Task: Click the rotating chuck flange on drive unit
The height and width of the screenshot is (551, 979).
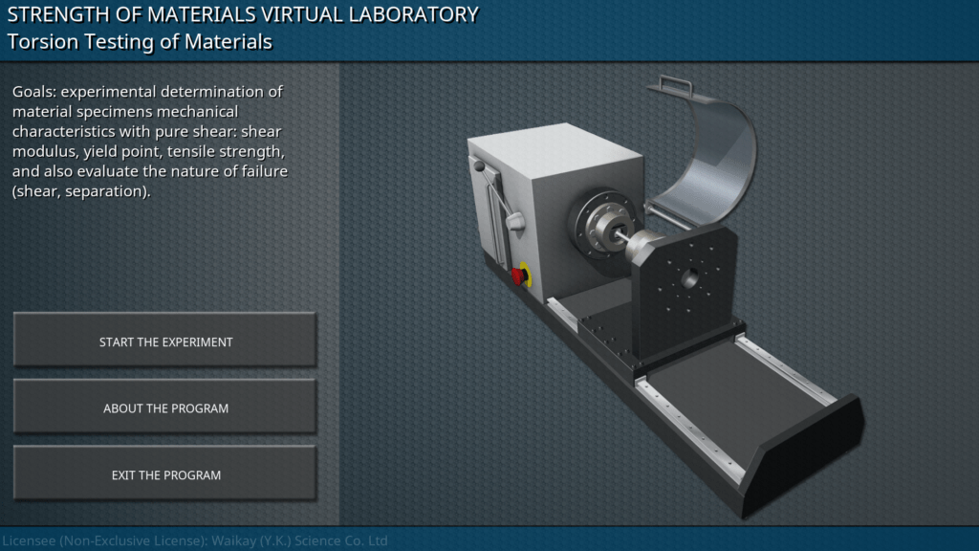Action: (x=596, y=222)
